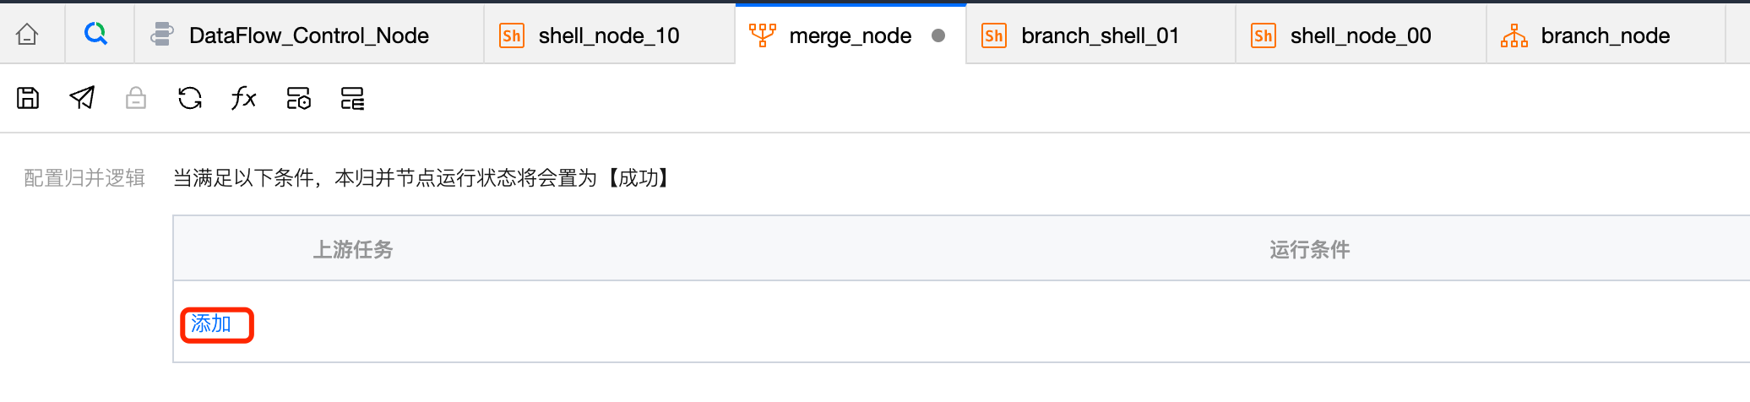Click the 运行条件 column header
This screenshot has width=1750, height=402.
(1309, 250)
